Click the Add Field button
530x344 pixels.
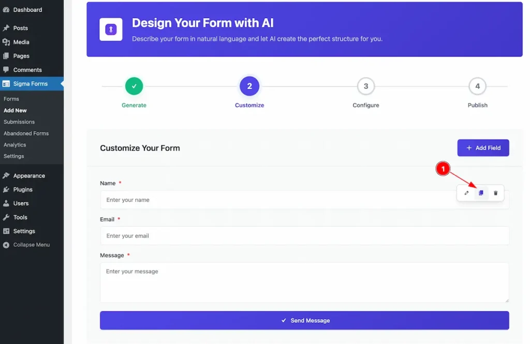point(483,147)
